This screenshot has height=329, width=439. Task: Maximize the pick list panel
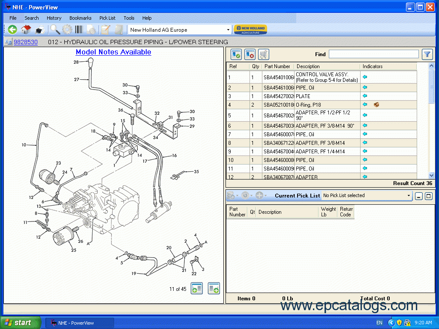click(x=428, y=196)
